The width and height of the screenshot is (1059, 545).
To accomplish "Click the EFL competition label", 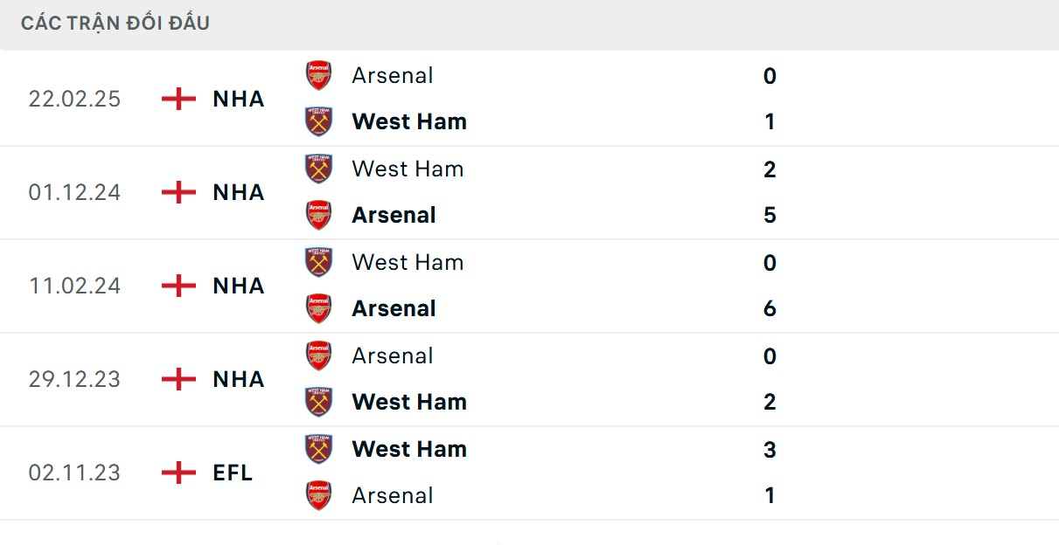I will coord(233,473).
